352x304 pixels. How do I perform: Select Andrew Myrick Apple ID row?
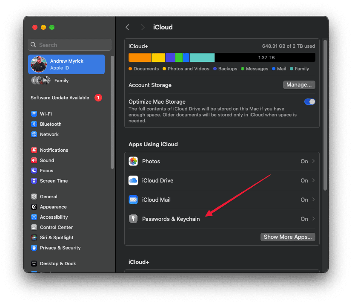[x=66, y=64]
